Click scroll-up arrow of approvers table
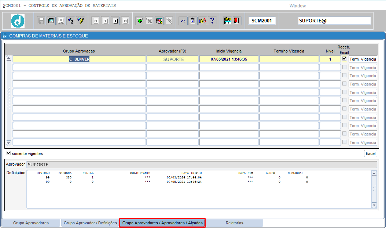This screenshot has width=386, height=228. (9, 58)
